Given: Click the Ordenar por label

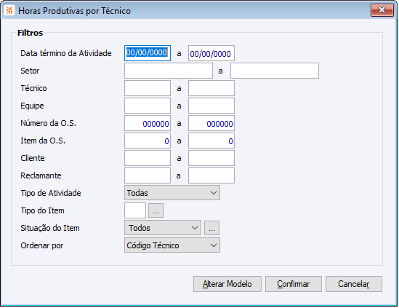Looking at the screenshot, I should click(x=42, y=245).
